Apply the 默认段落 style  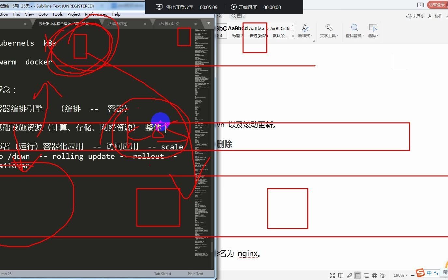pyautogui.click(x=280, y=32)
